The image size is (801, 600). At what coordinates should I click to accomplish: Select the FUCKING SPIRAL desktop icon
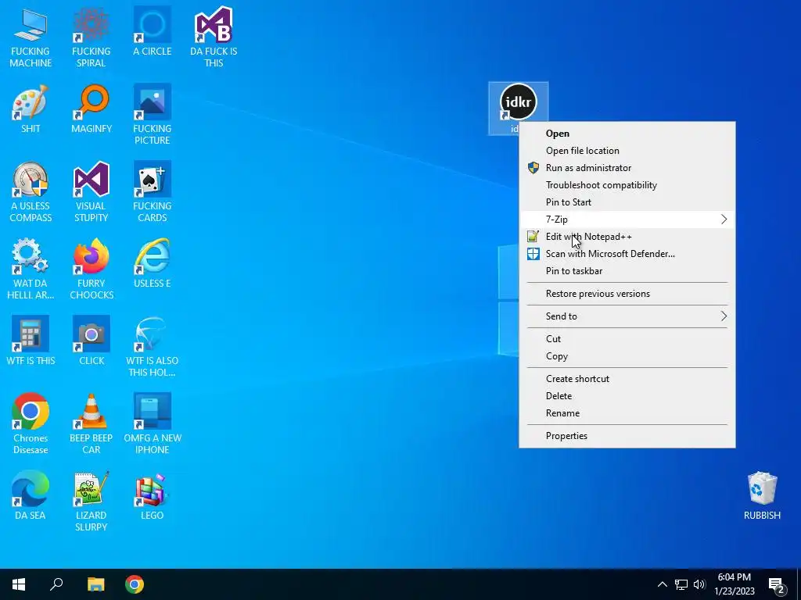(91, 26)
